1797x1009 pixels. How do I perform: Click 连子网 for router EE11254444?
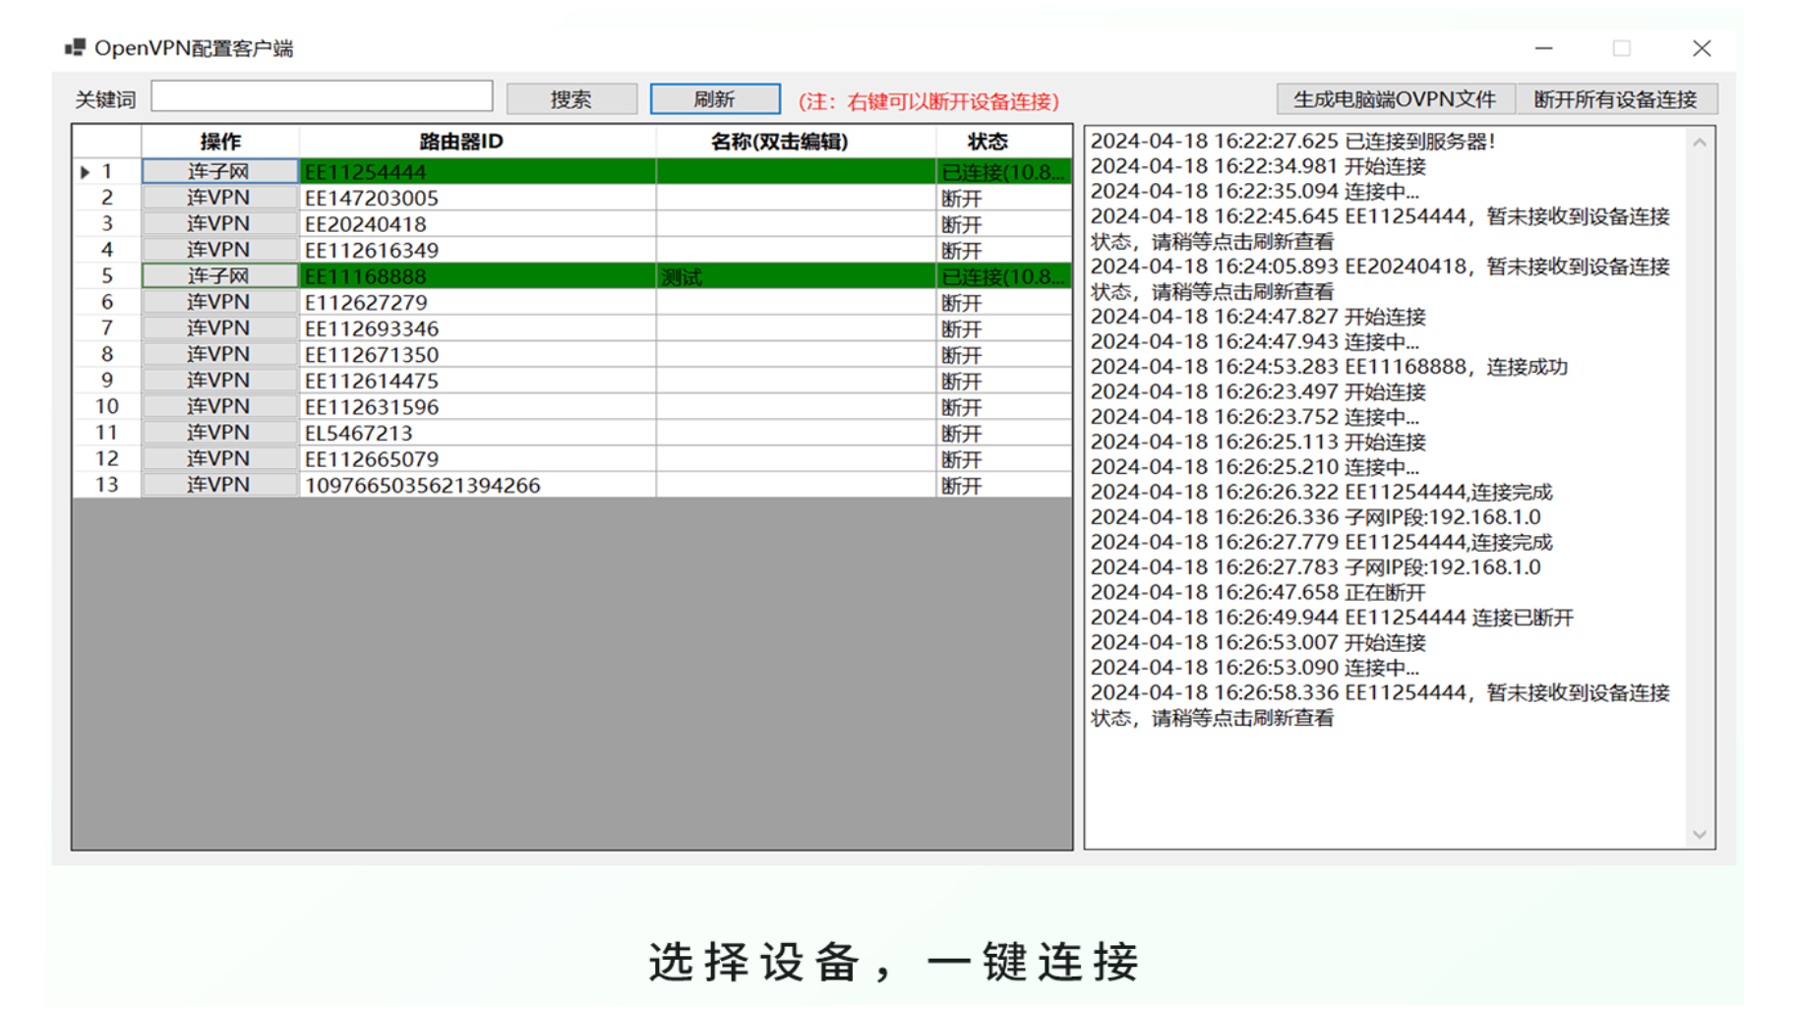click(x=218, y=171)
